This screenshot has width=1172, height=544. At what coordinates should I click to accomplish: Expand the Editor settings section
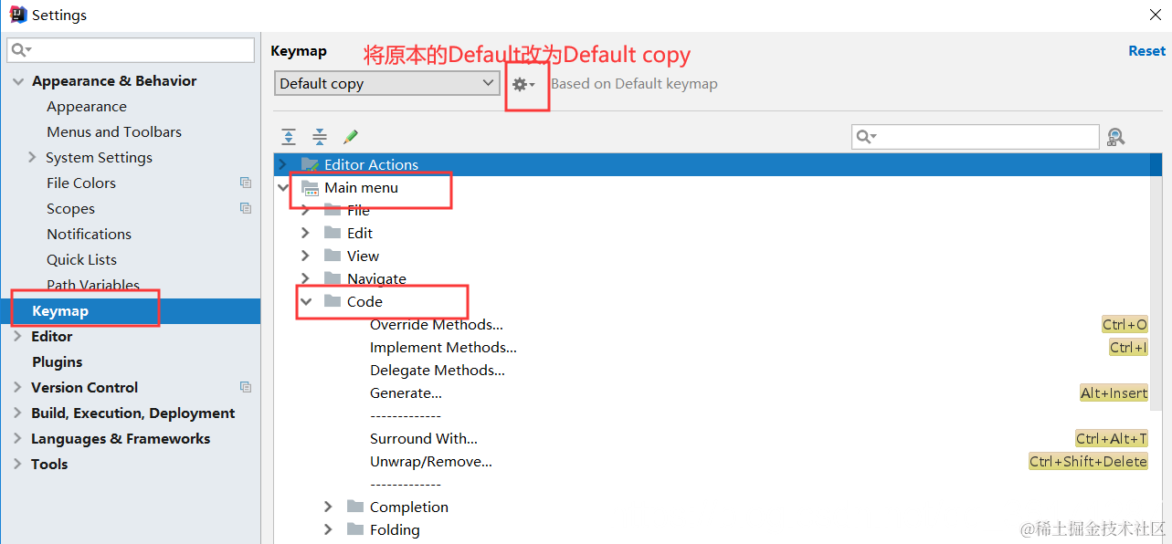coord(17,336)
